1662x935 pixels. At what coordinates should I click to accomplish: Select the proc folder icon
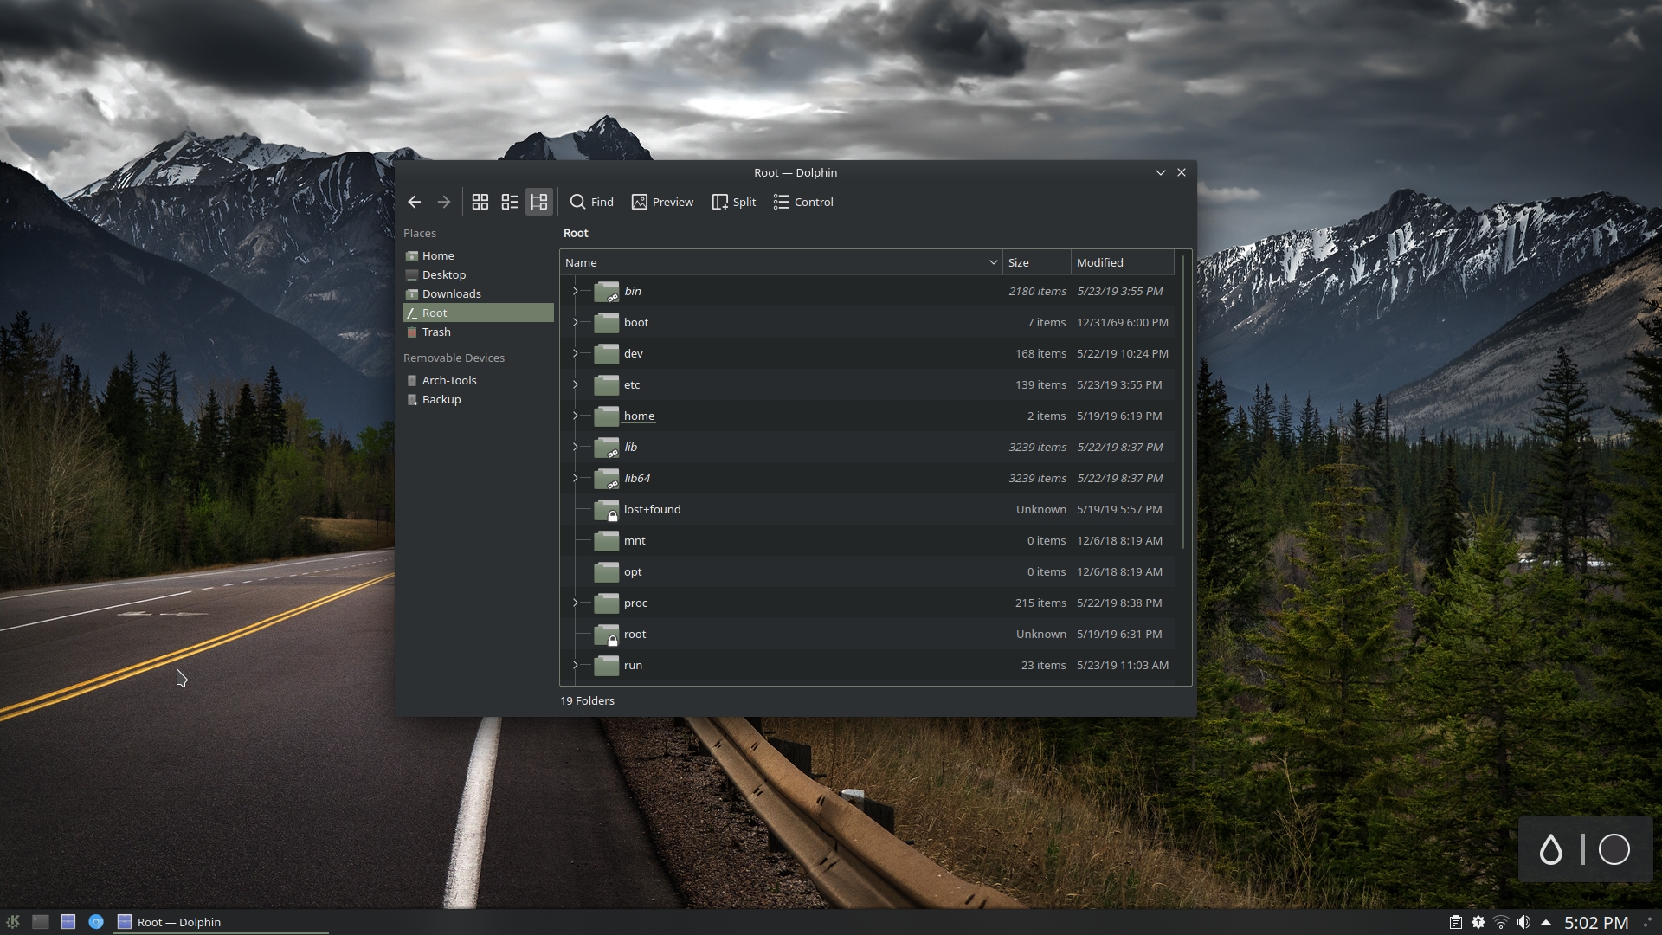point(607,603)
